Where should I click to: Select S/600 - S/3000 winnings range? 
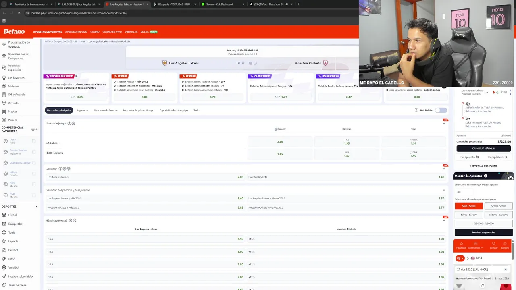click(468, 215)
